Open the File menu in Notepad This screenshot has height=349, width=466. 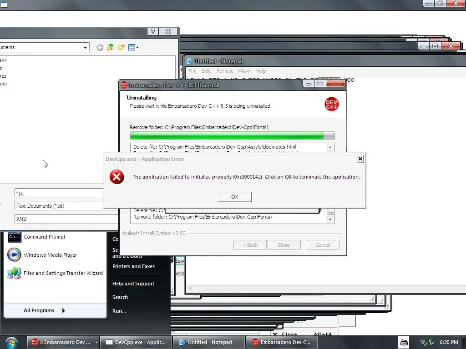point(192,71)
